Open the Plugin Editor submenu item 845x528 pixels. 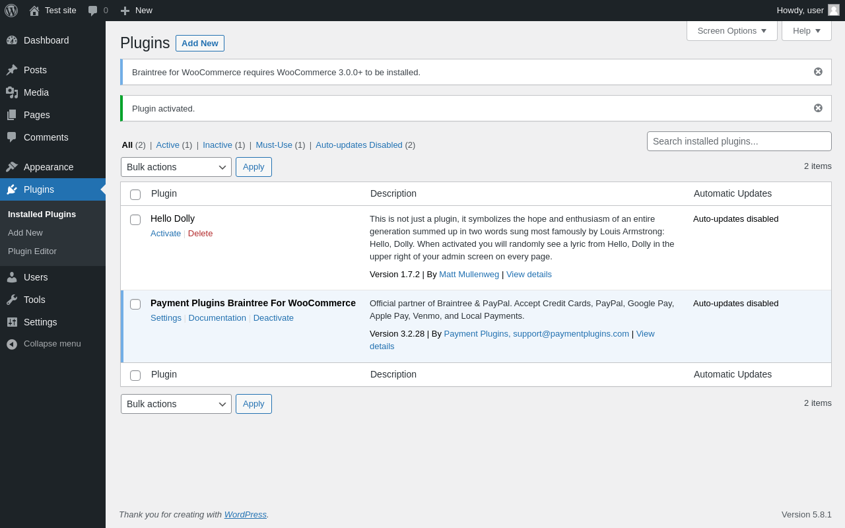click(32, 251)
